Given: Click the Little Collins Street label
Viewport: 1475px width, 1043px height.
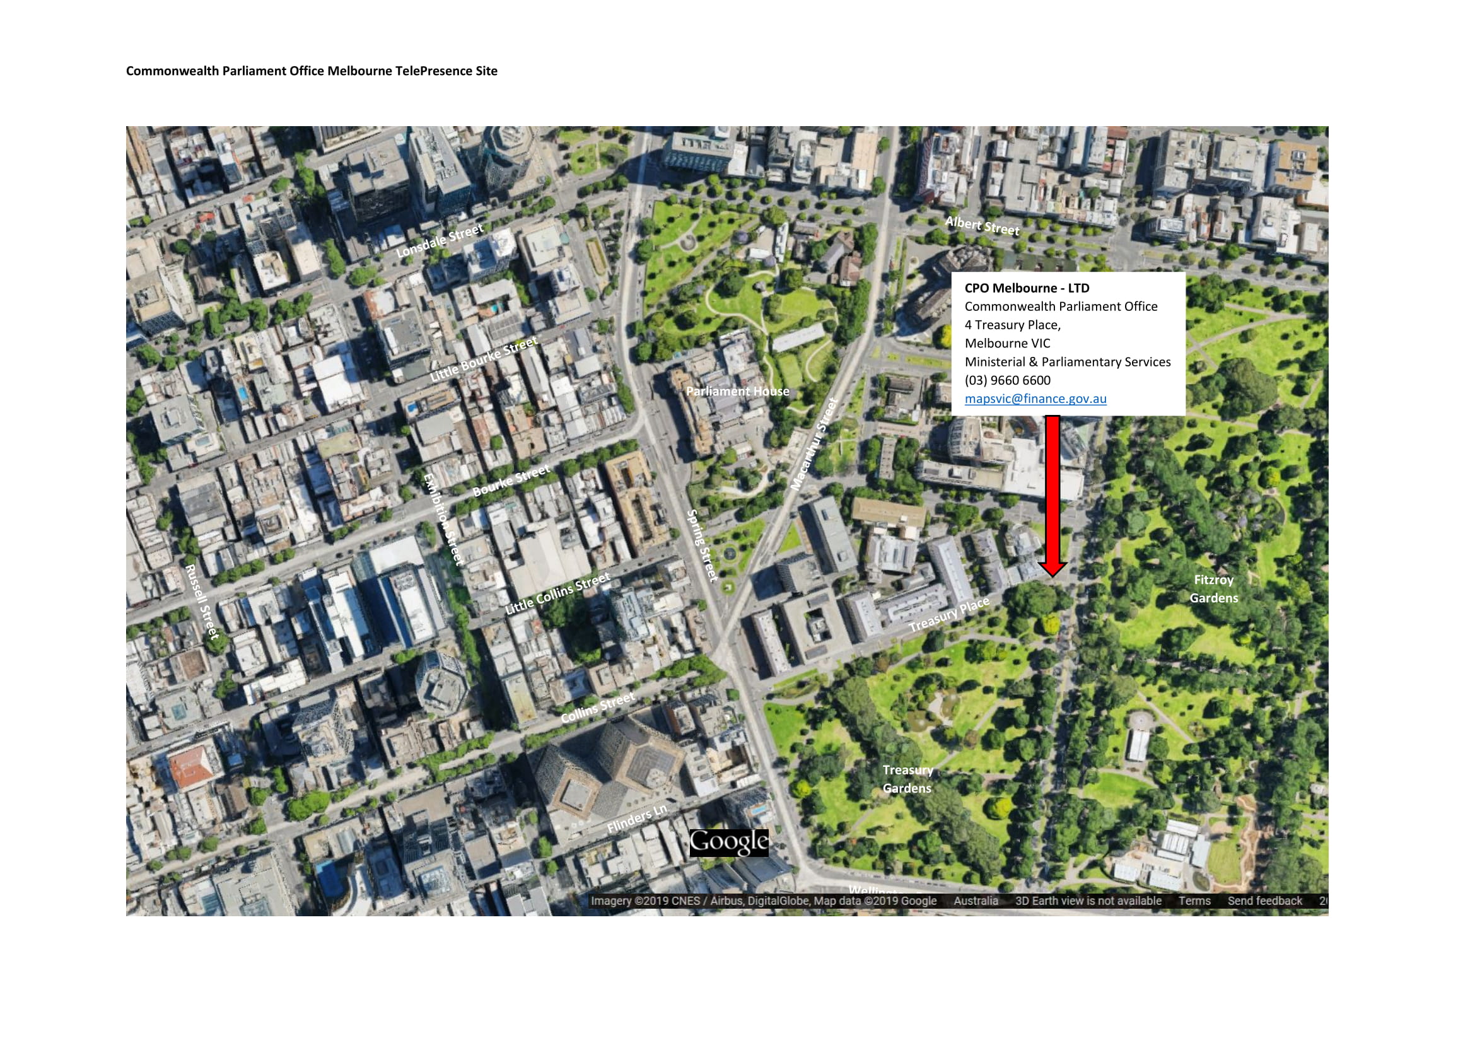Looking at the screenshot, I should [557, 594].
